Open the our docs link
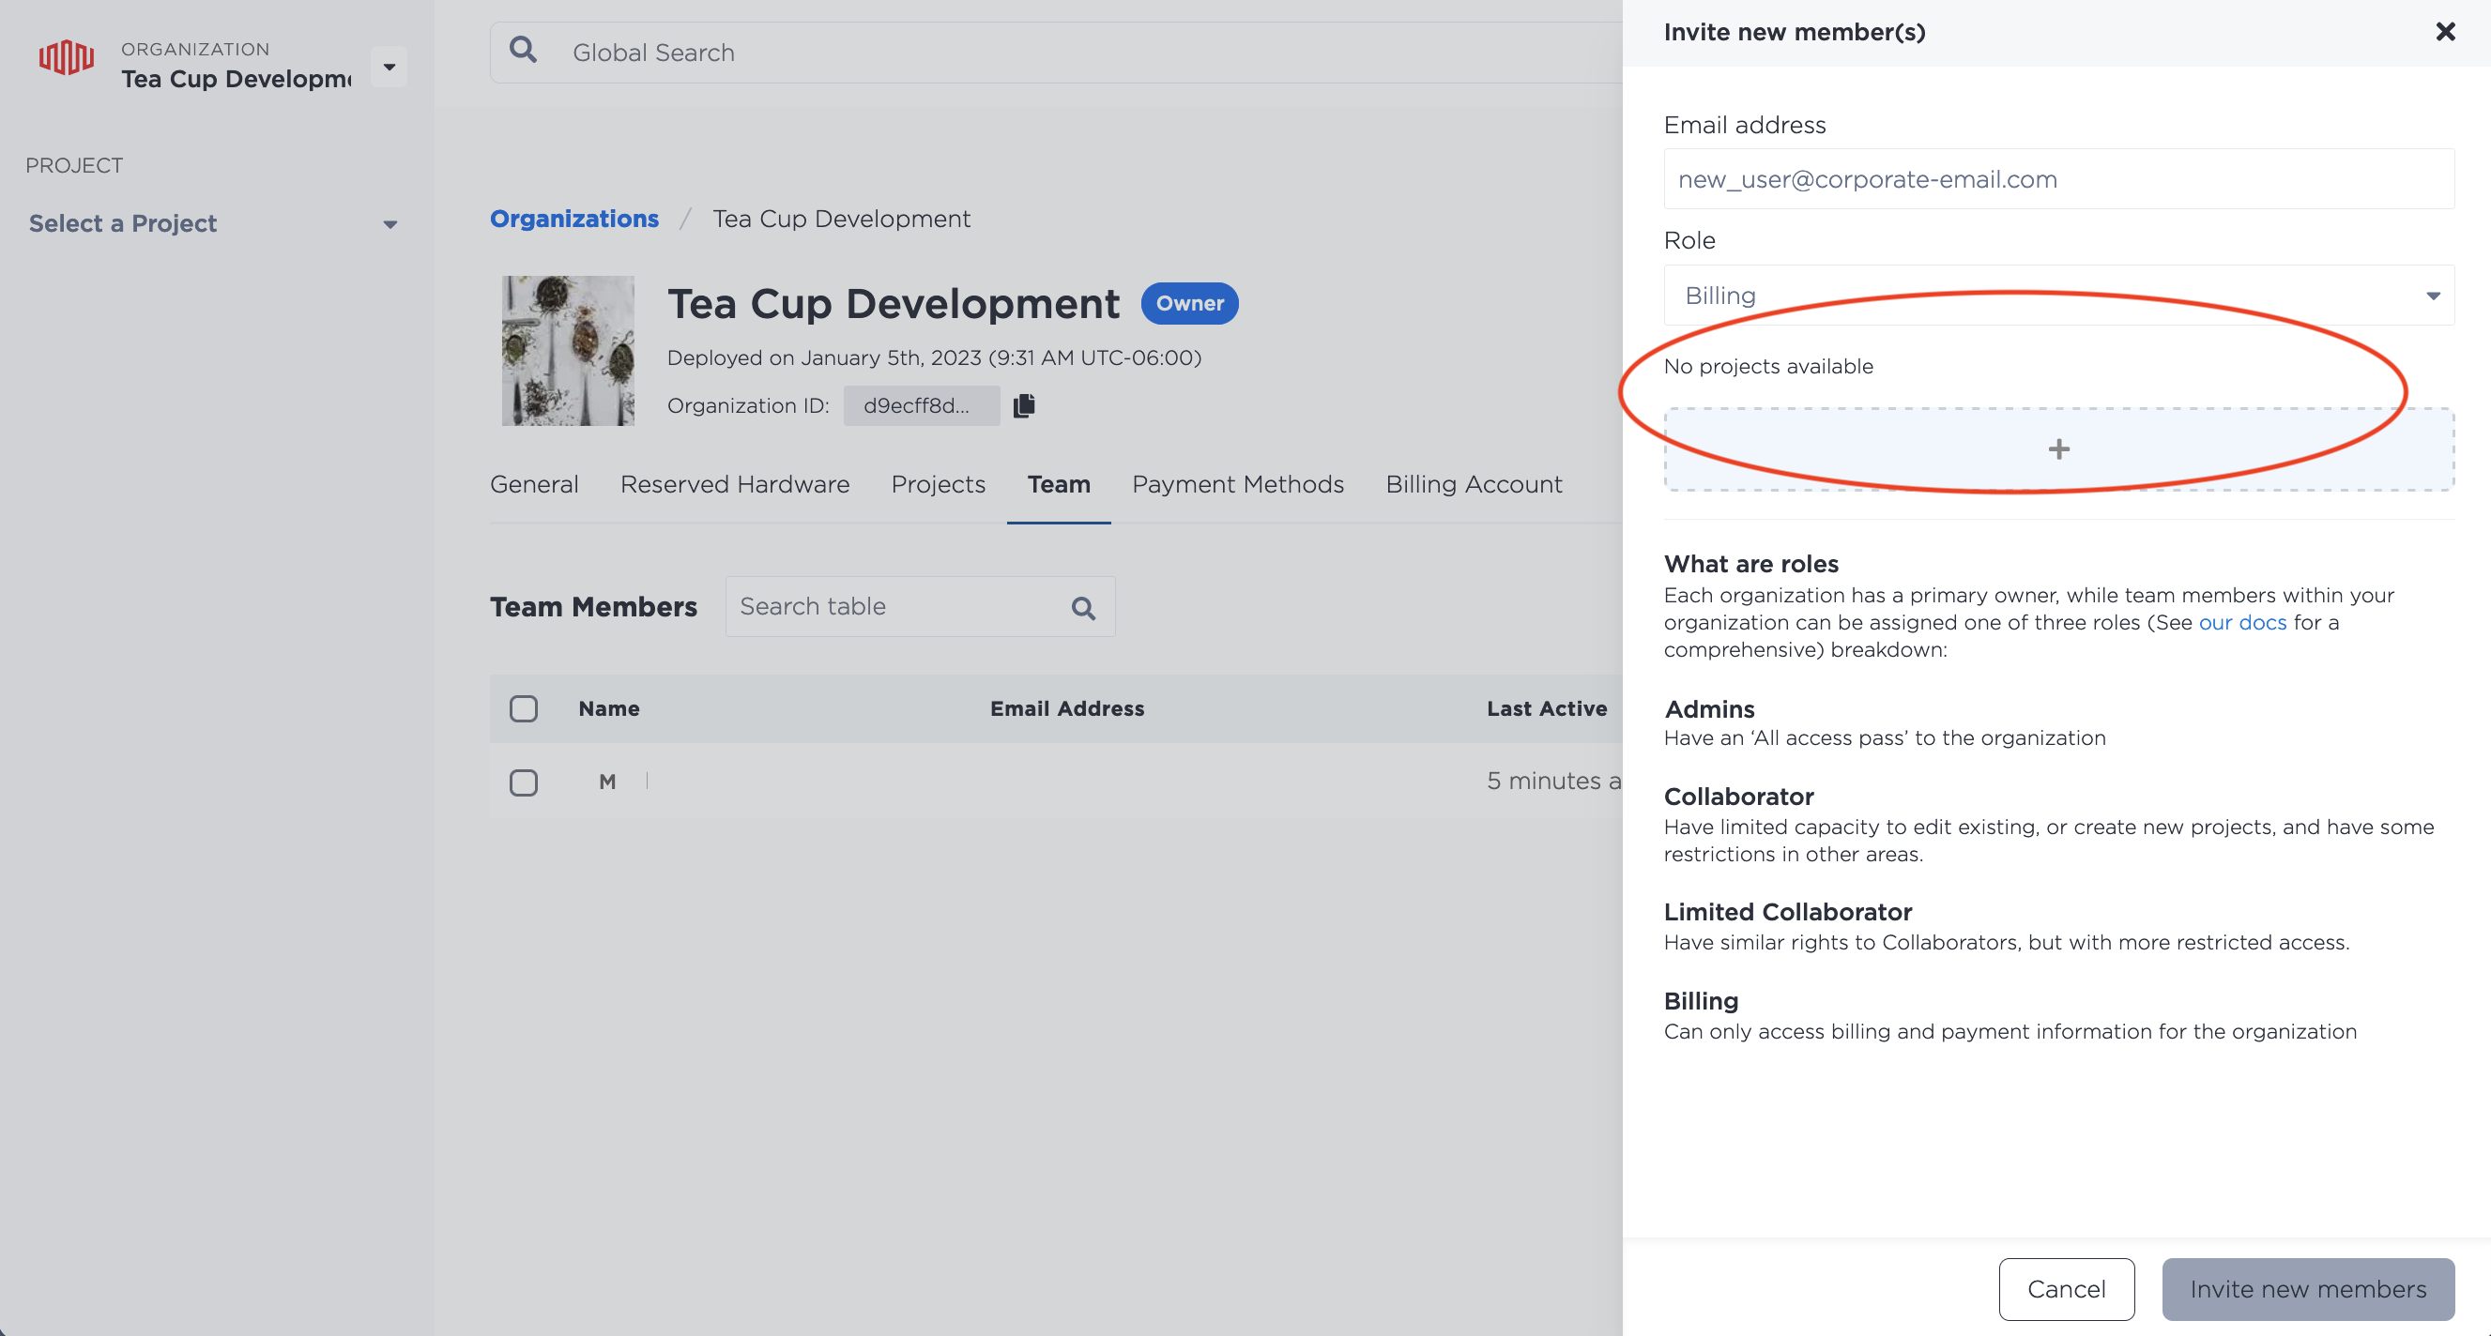2491x1336 pixels. [2242, 623]
